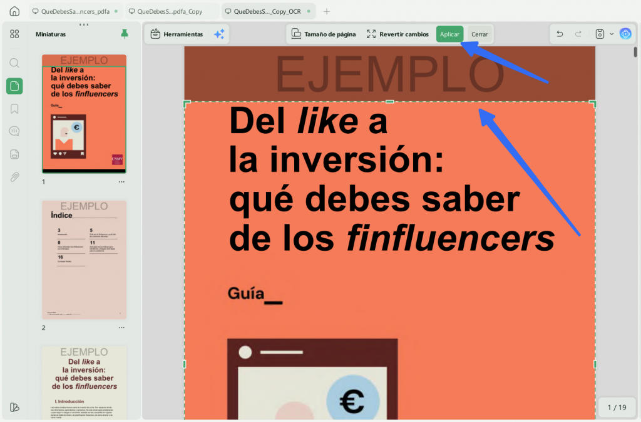Add a new tab with plus
This screenshot has height=422, width=641.
(327, 11)
